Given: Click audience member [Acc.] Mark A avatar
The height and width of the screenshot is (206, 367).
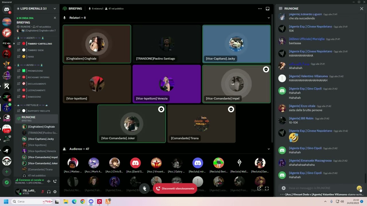Looking at the screenshot, I should click(x=93, y=163).
